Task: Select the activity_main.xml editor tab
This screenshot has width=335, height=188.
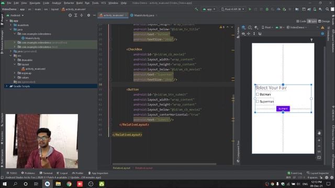Action: (x=113, y=15)
